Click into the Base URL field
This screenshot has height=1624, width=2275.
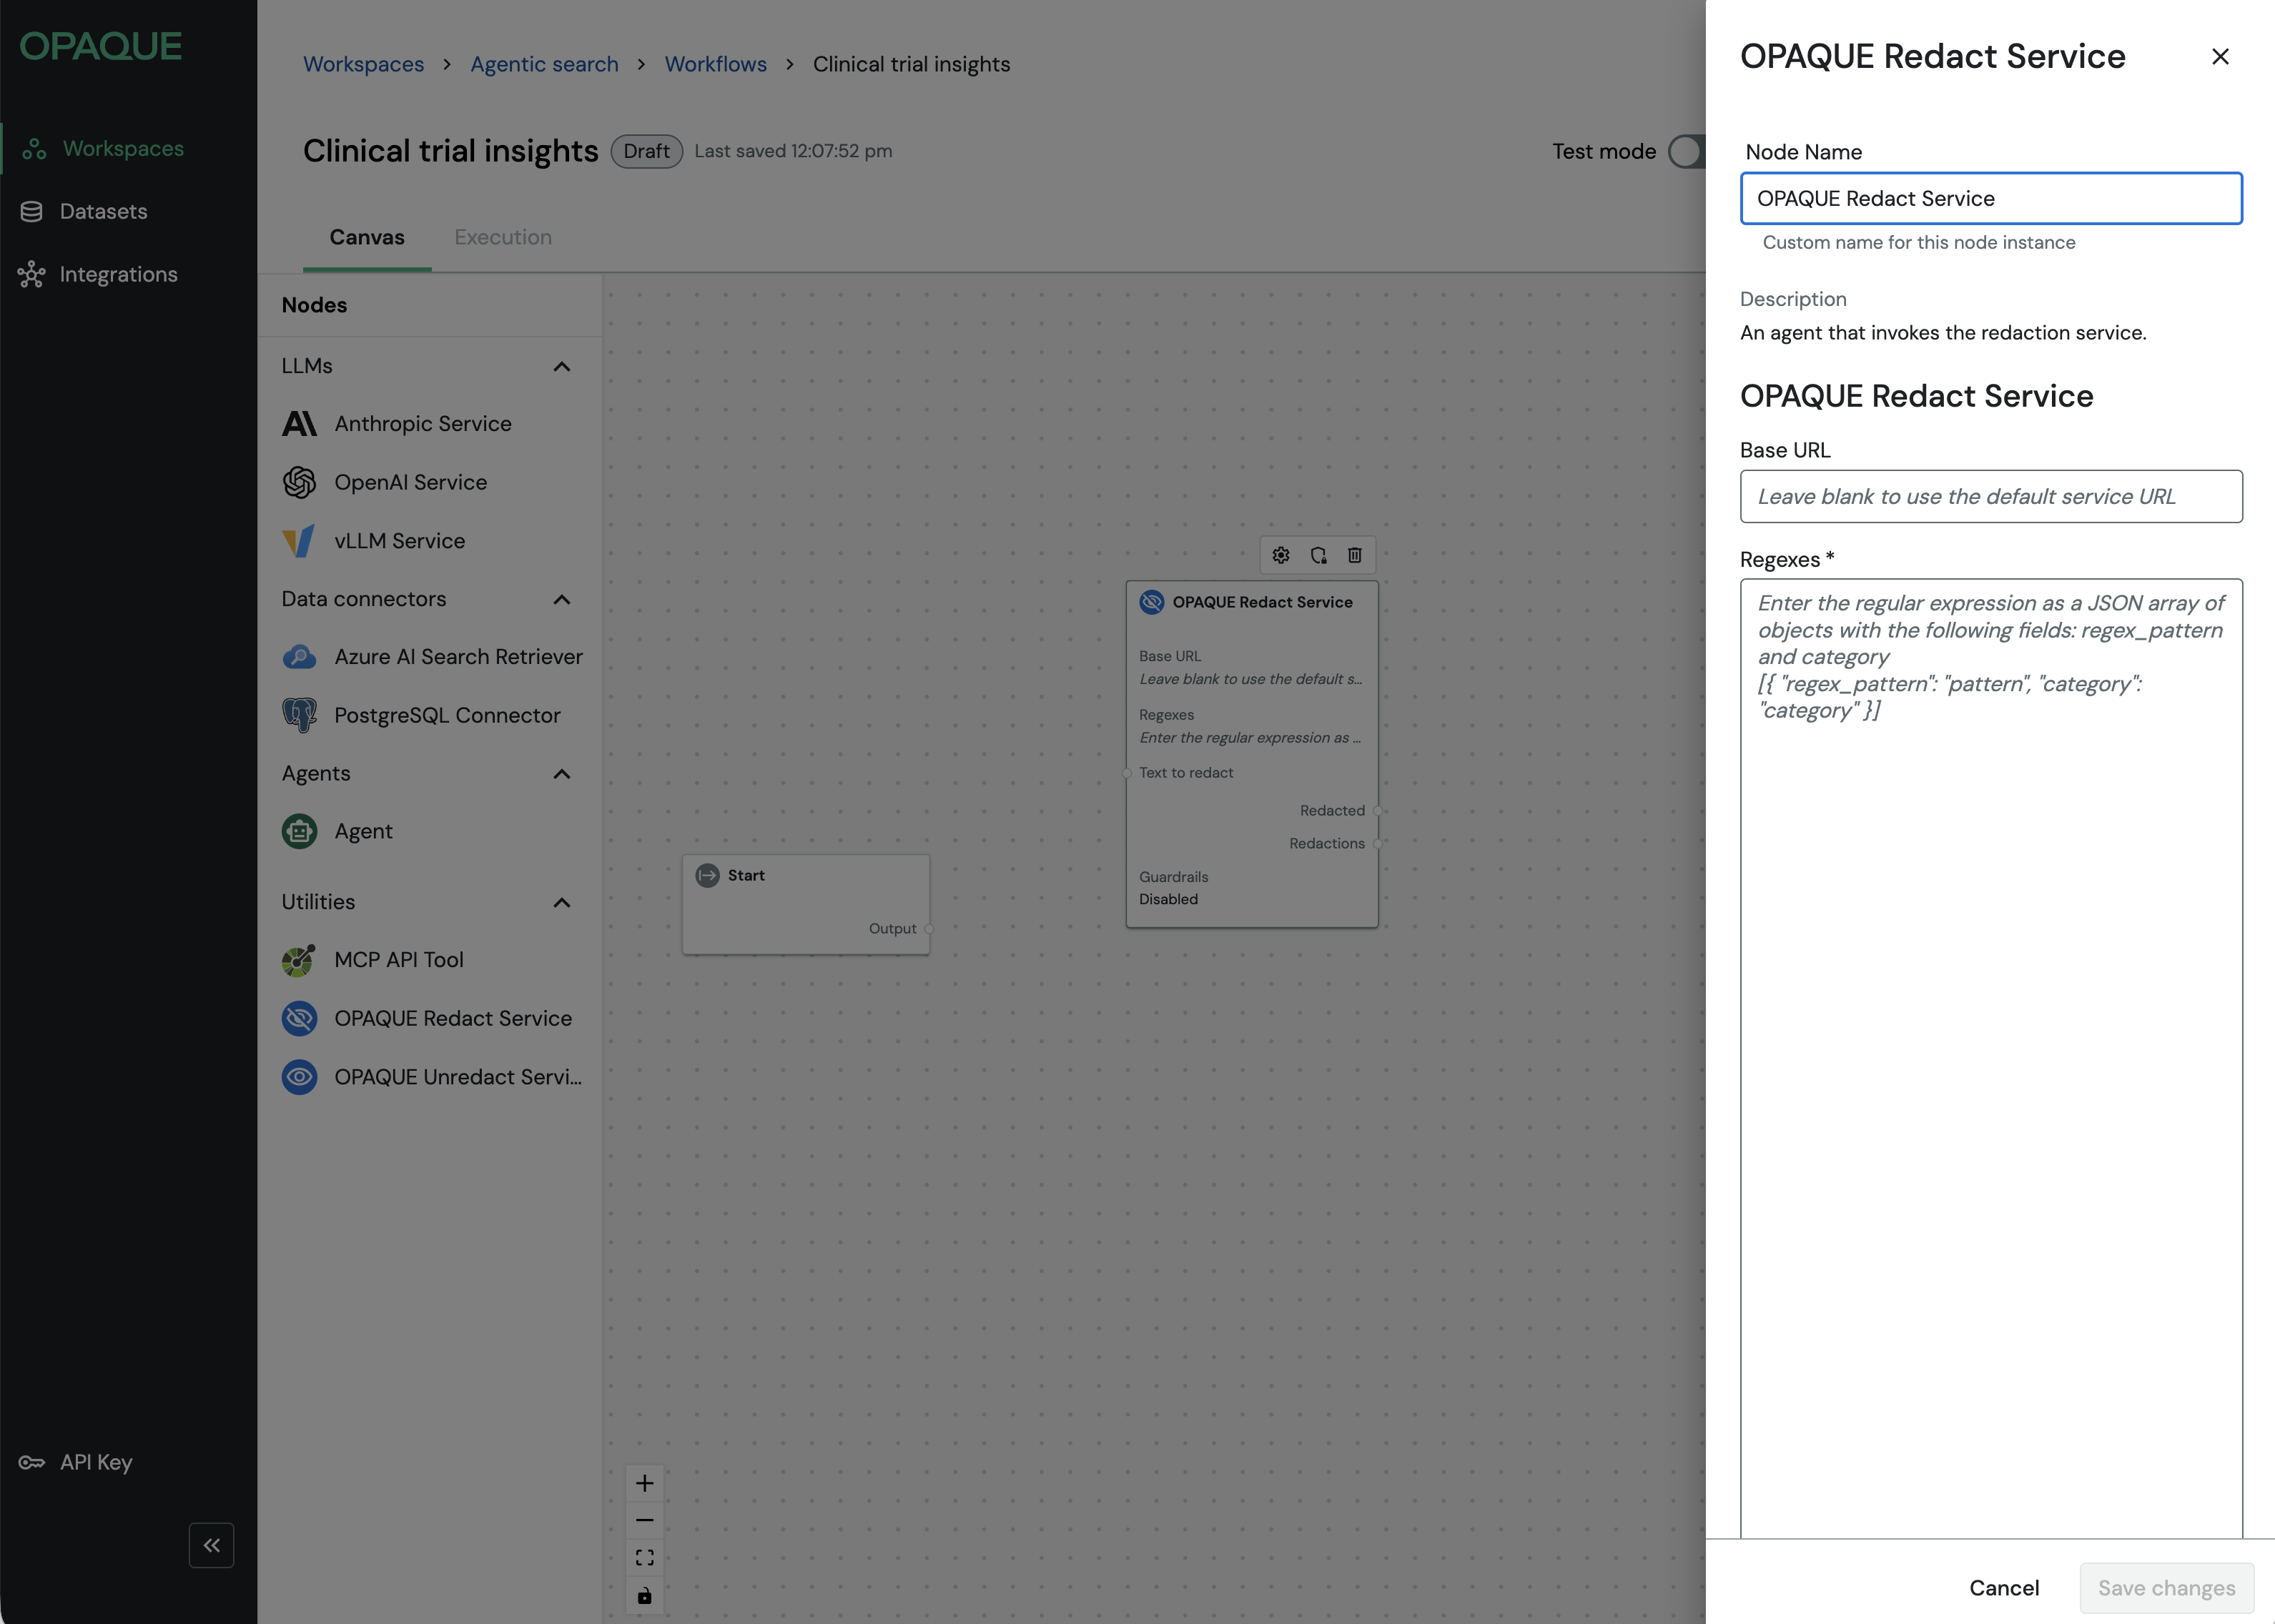click(x=1990, y=496)
